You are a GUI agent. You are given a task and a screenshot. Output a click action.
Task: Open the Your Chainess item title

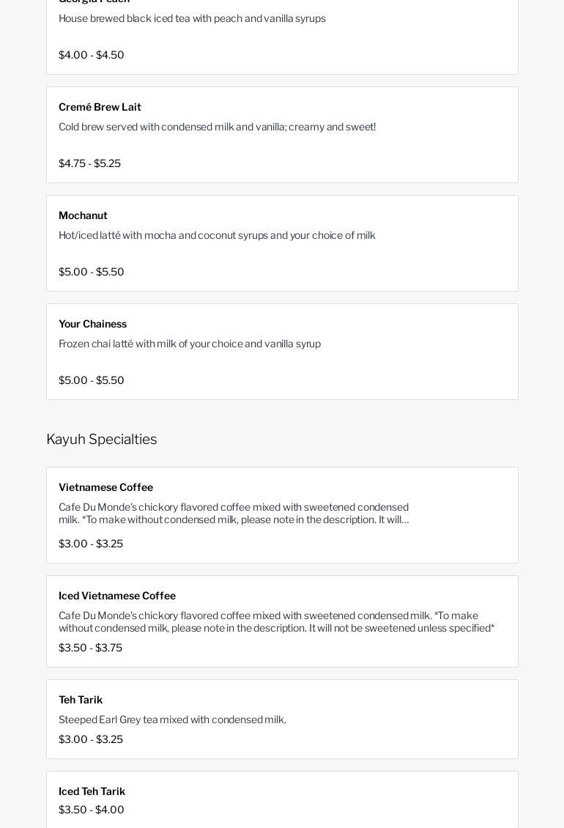[92, 324]
